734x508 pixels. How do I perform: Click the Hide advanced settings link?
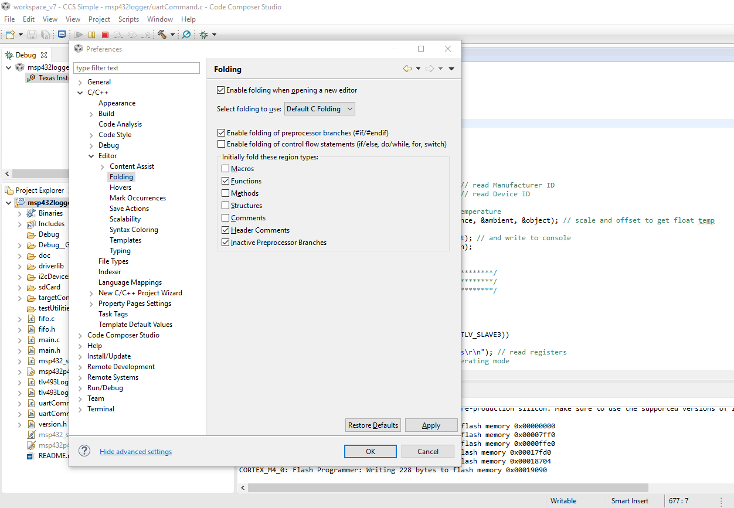135,452
